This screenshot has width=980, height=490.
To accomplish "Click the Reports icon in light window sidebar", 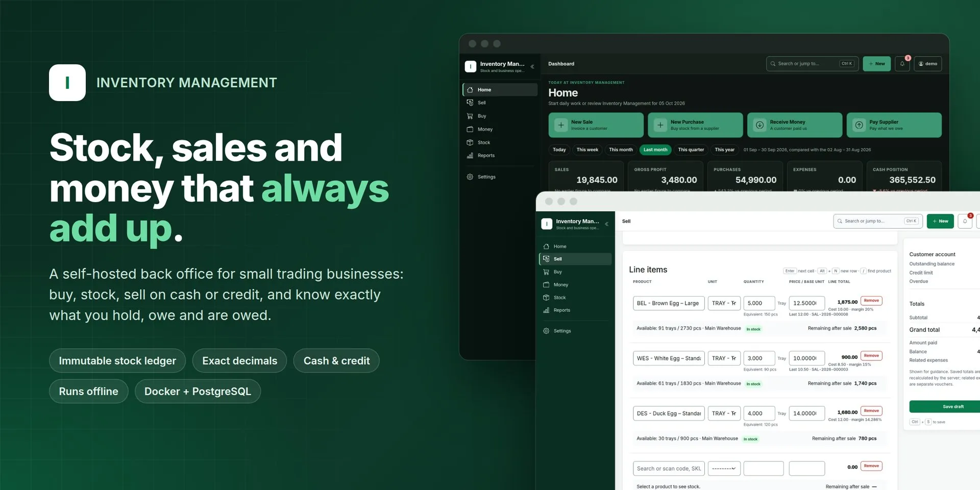I will pyautogui.click(x=546, y=310).
